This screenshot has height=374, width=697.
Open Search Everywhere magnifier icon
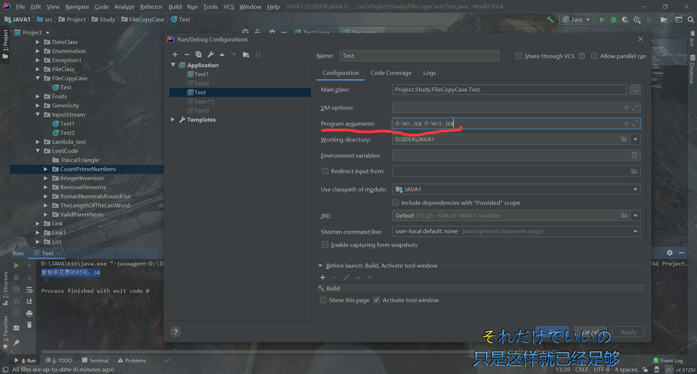pos(690,20)
